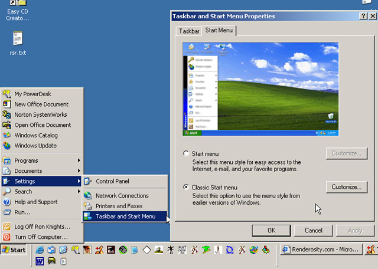Open the walking figure icon on white background
The height and width of the screenshot is (269, 378).
(218, 250)
